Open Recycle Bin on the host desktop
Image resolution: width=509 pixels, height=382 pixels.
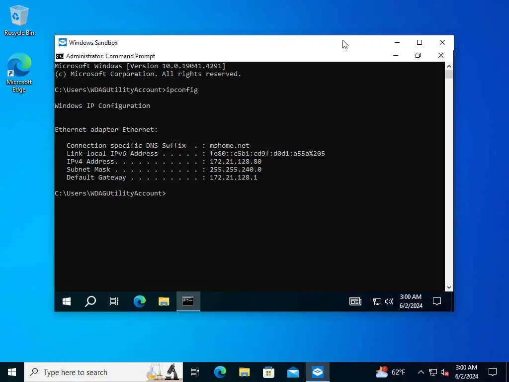pyautogui.click(x=19, y=20)
